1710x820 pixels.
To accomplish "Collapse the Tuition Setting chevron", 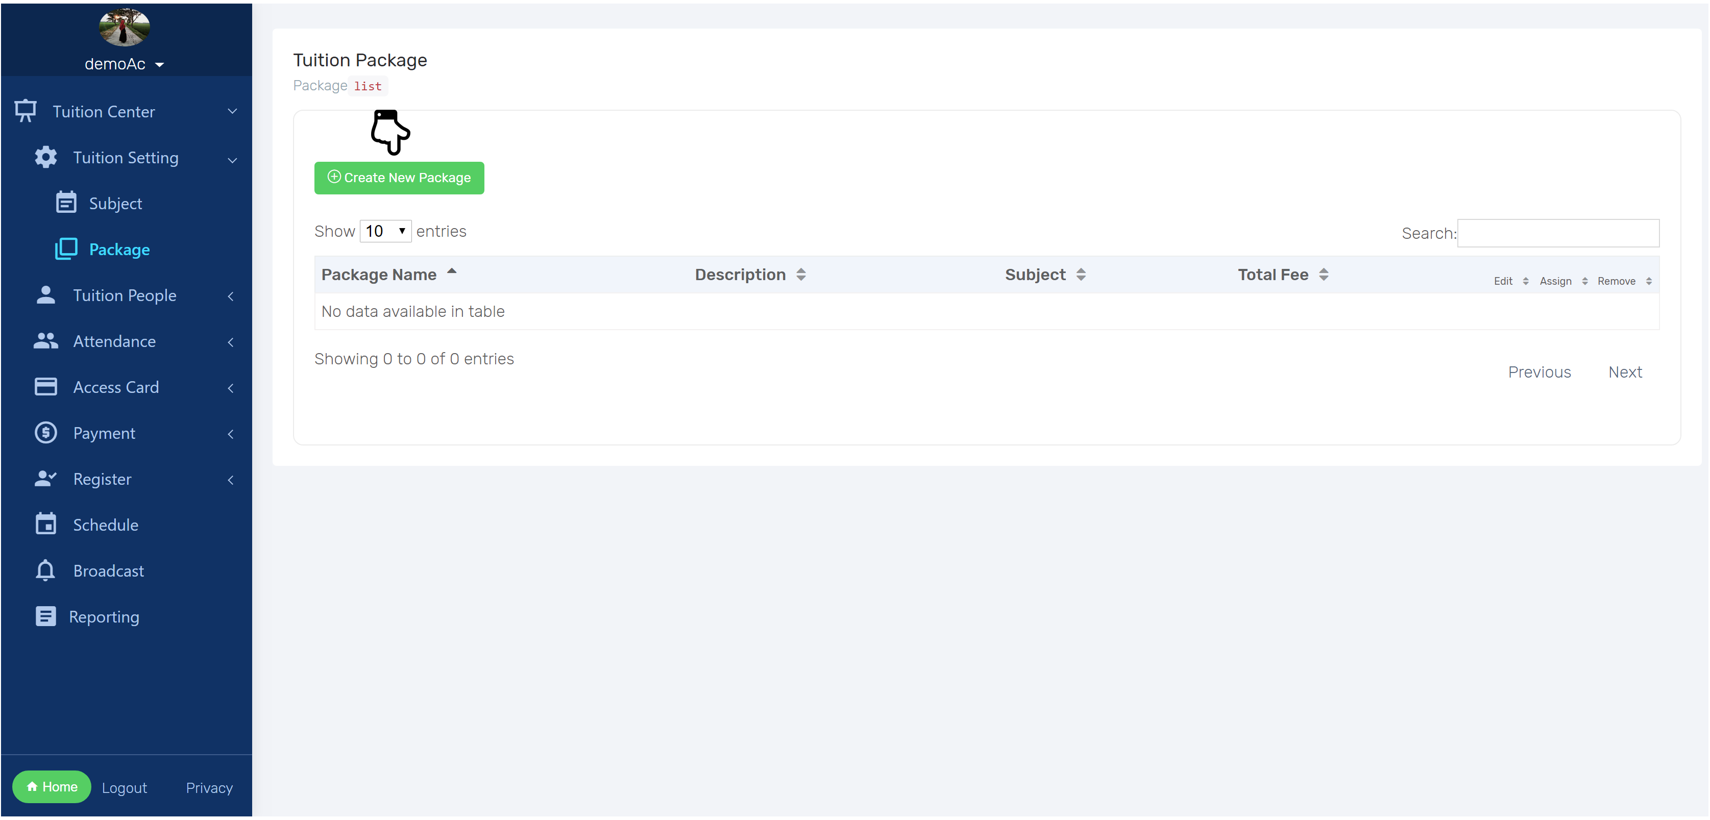I will 232,160.
